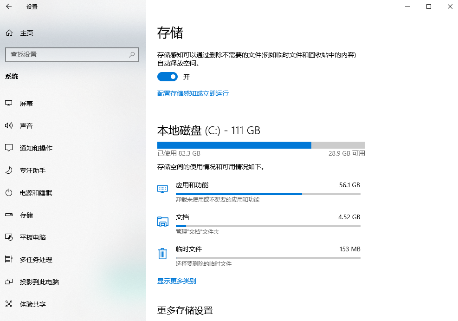Viewport: 458px width, 321px height.
Task: Open 屏幕 settings page
Action: tap(73, 103)
